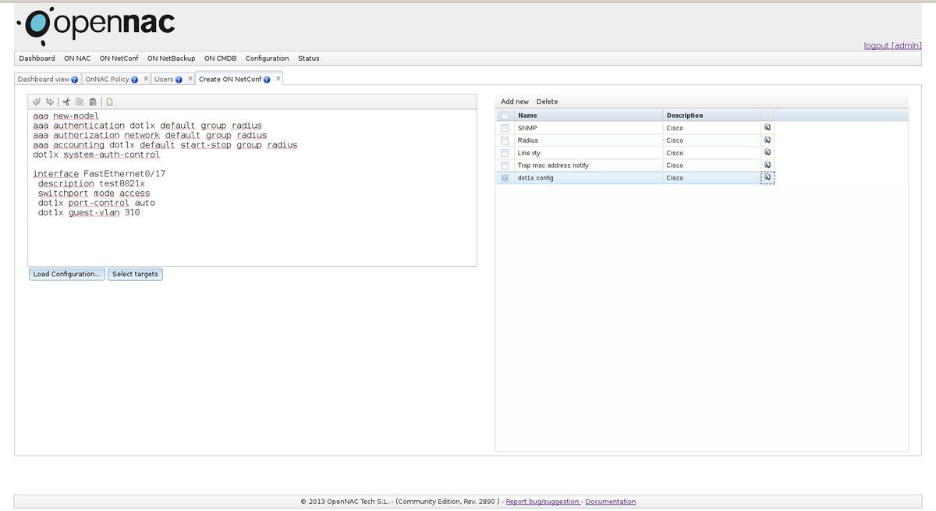Click the undo icon in editor toolbar
The width and height of the screenshot is (936, 511).
(37, 101)
